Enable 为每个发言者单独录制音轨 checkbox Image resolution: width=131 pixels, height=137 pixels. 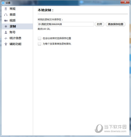[39, 44]
